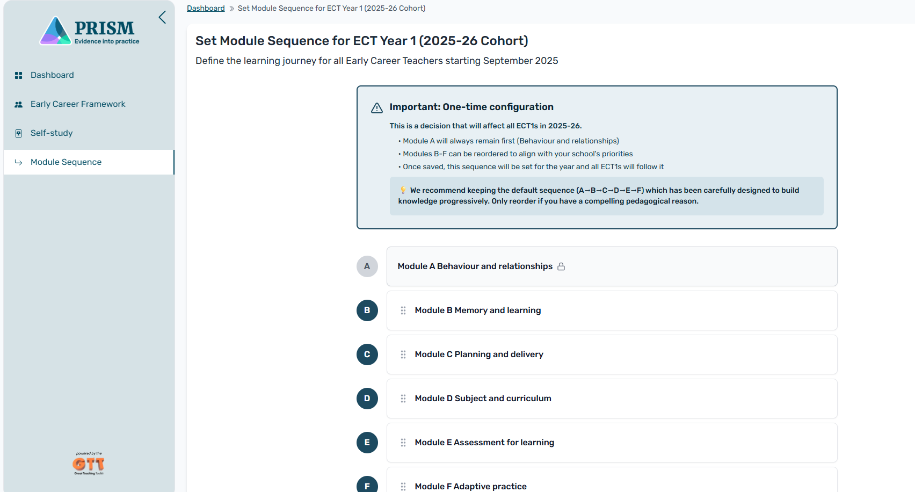Select Module Sequence in the sidebar
The height and width of the screenshot is (492, 915).
coord(66,162)
